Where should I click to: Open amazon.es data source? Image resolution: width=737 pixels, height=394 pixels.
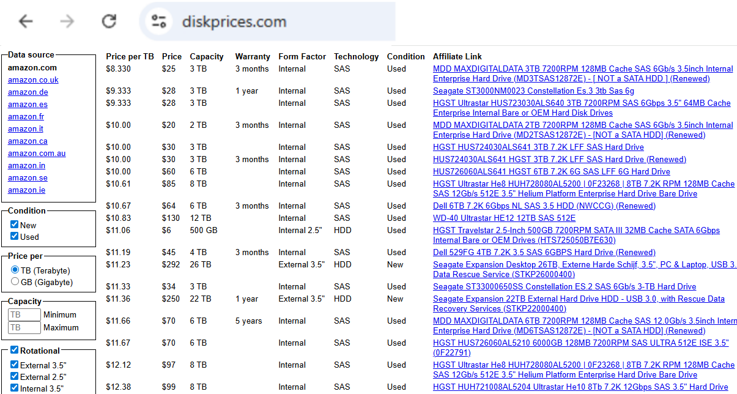[x=28, y=104]
